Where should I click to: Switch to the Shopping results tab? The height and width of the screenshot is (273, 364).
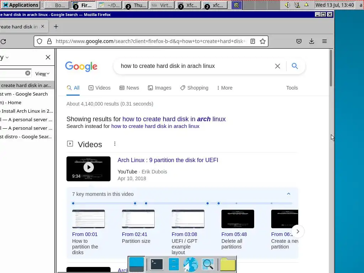194,88
